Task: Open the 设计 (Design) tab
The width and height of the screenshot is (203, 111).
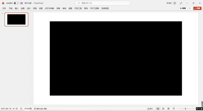Action: coord(29,8)
